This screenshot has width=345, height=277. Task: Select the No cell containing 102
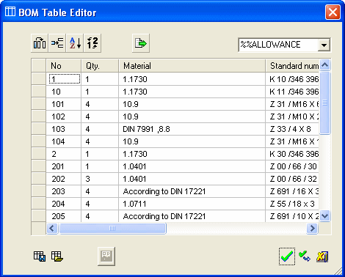(64, 117)
